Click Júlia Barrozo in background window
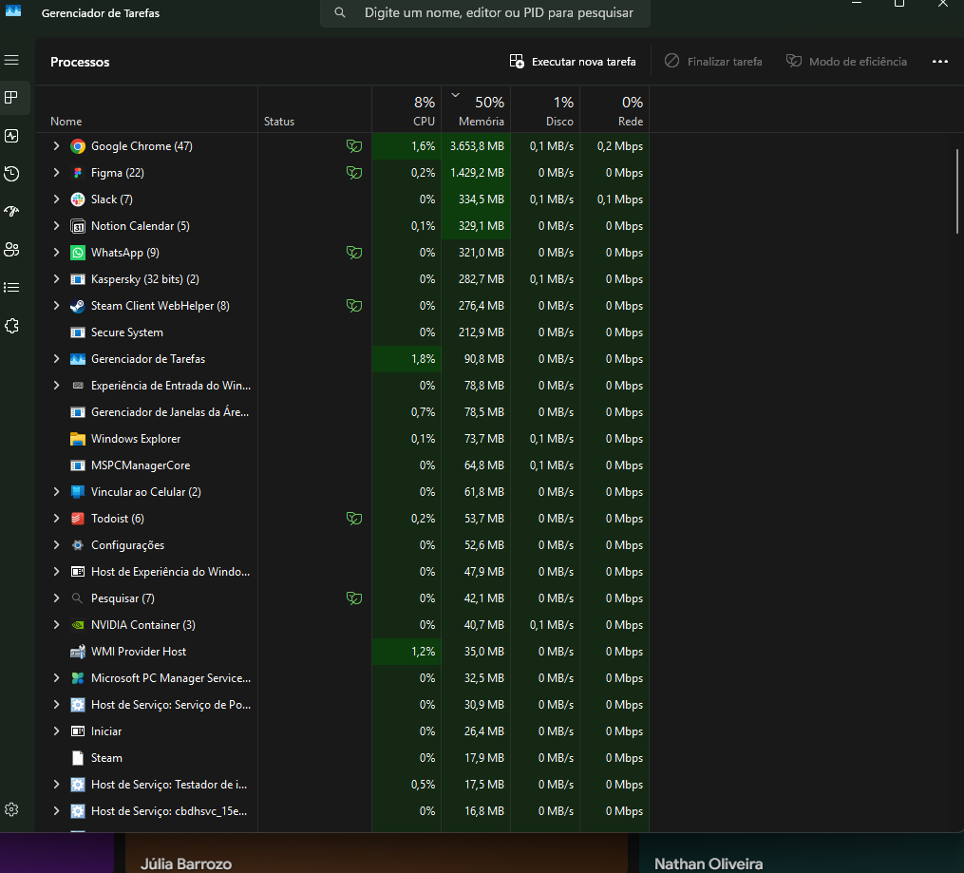The height and width of the screenshot is (873, 964). click(186, 864)
